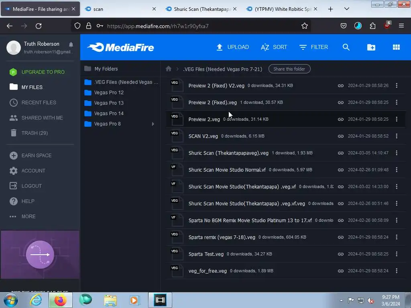Expand More in sidebar
411x308 pixels.
click(22, 216)
